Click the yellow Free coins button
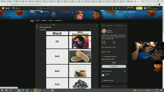 point(139,8)
